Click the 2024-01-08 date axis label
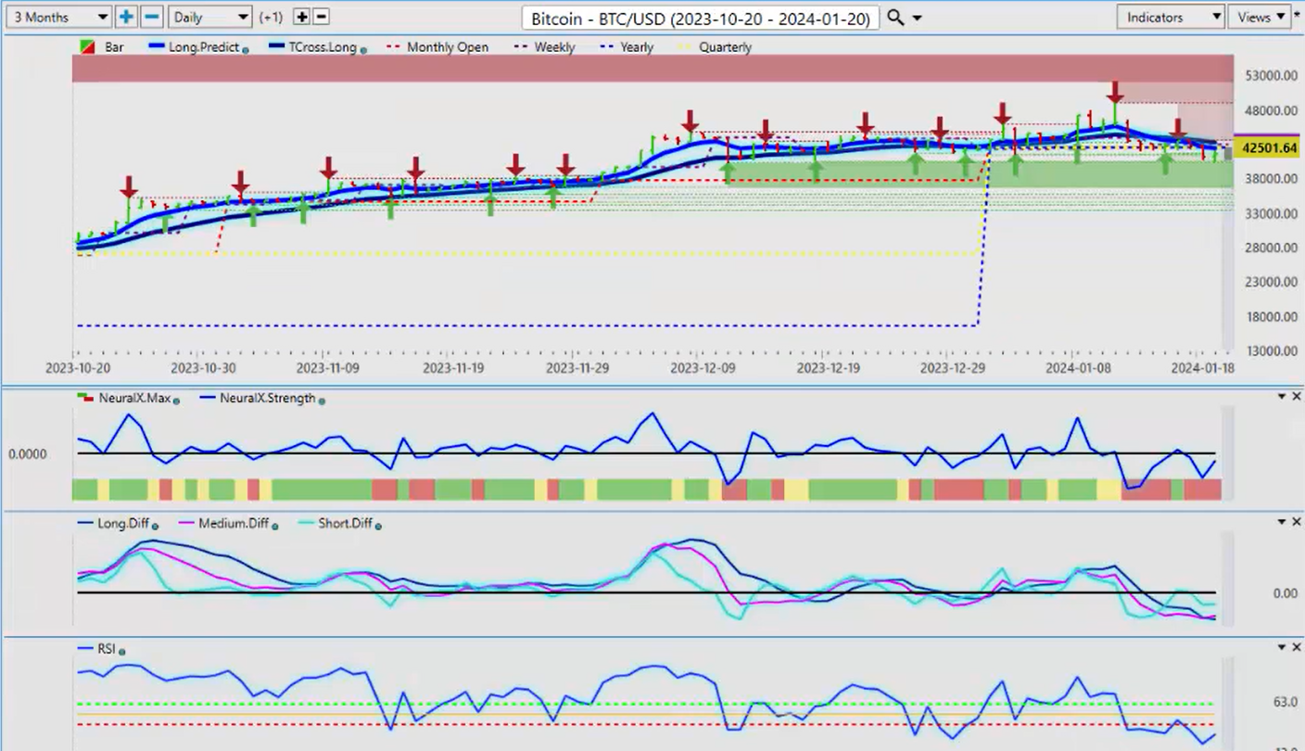 coord(1079,368)
